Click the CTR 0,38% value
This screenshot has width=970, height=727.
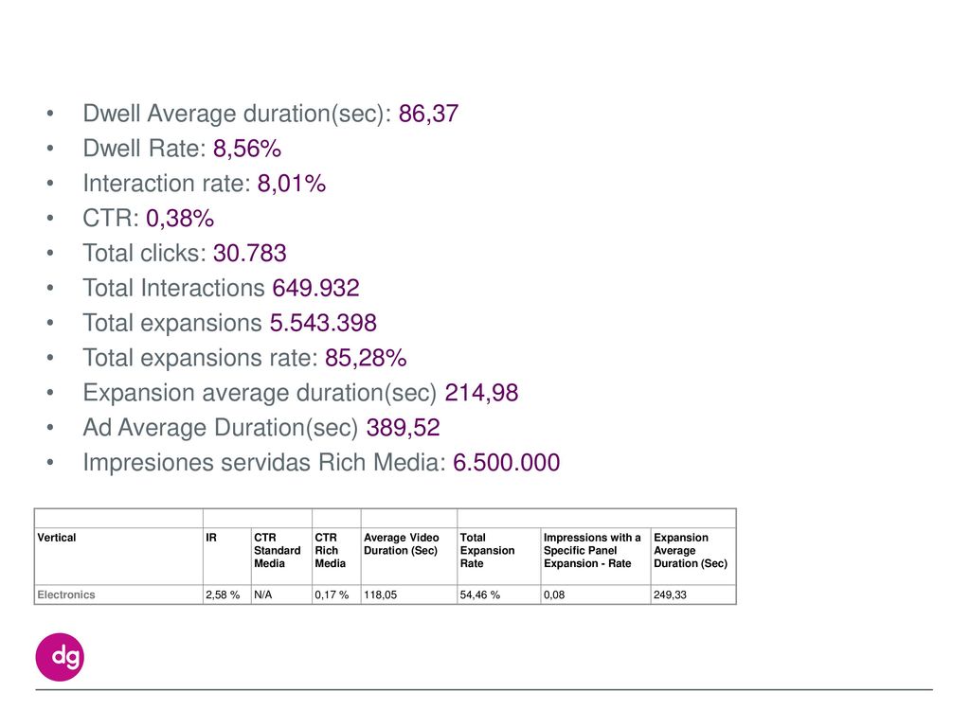(179, 219)
